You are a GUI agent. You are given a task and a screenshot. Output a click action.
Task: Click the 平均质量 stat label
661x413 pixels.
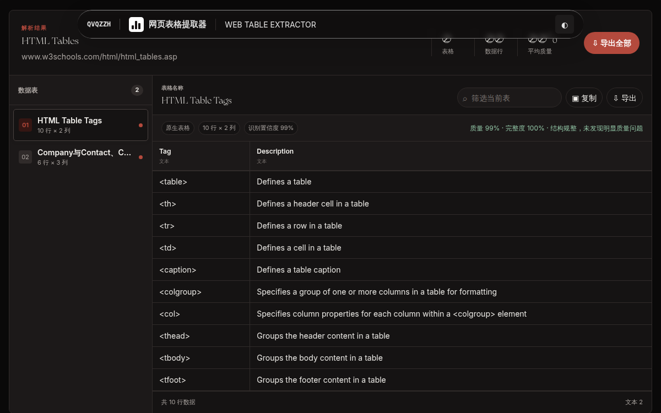[x=540, y=51]
